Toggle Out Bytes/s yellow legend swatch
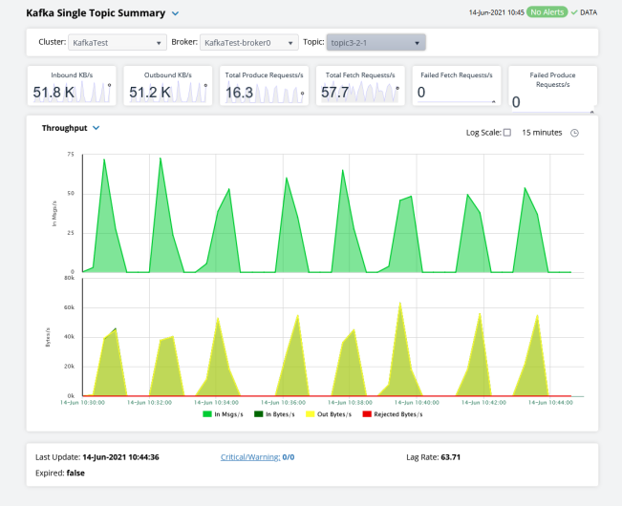This screenshot has height=506, width=622. (x=311, y=414)
